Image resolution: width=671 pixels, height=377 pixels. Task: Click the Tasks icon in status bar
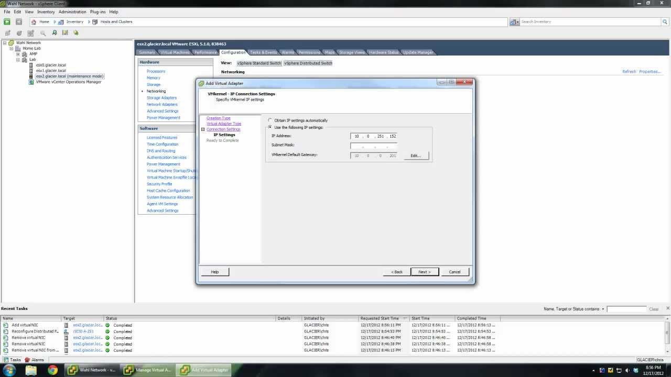[6, 360]
